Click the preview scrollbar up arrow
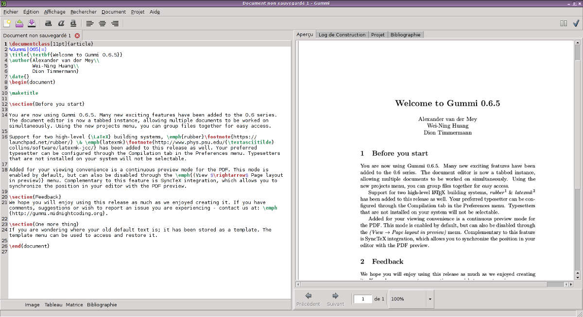This screenshot has width=583, height=317. (x=577, y=42)
